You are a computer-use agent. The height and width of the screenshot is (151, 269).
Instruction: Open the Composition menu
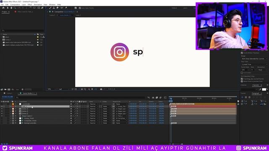tap(15, 5)
